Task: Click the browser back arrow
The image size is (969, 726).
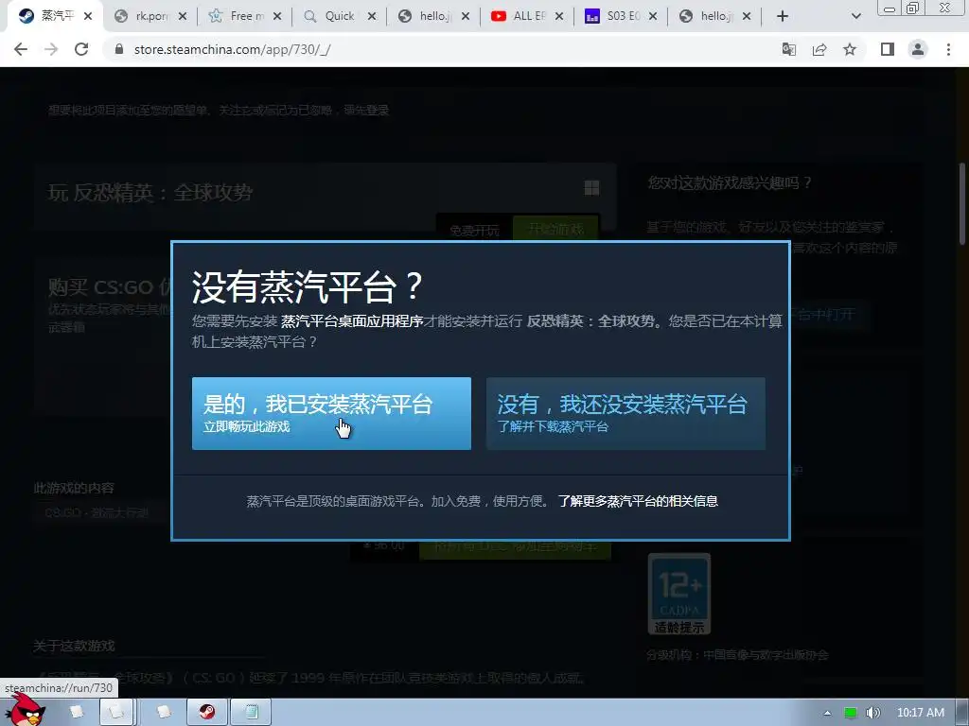Action: [21, 49]
